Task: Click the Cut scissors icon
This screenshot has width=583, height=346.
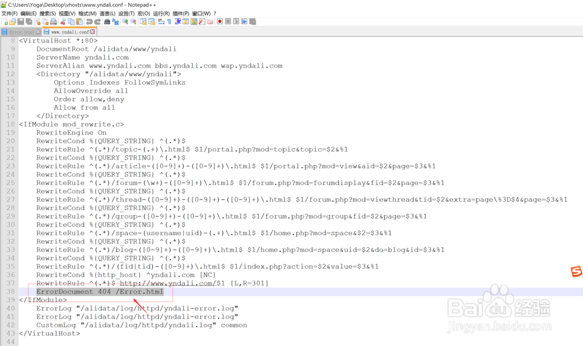Action: [63, 22]
